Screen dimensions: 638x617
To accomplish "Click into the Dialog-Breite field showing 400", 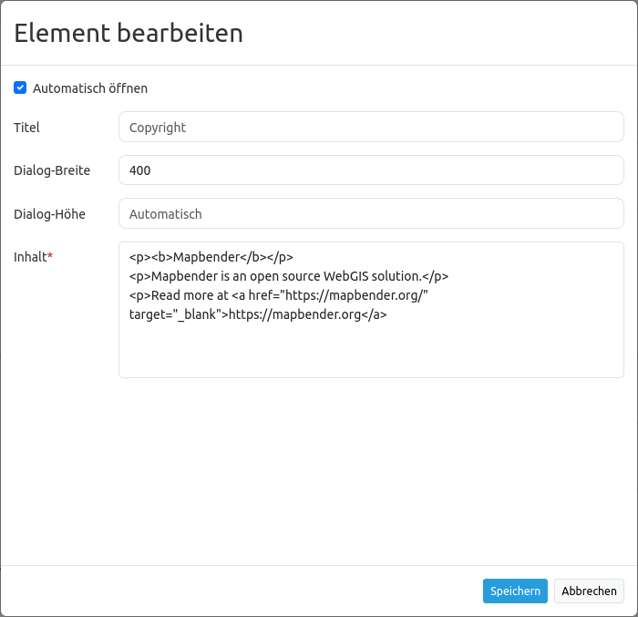I will pyautogui.click(x=371, y=170).
